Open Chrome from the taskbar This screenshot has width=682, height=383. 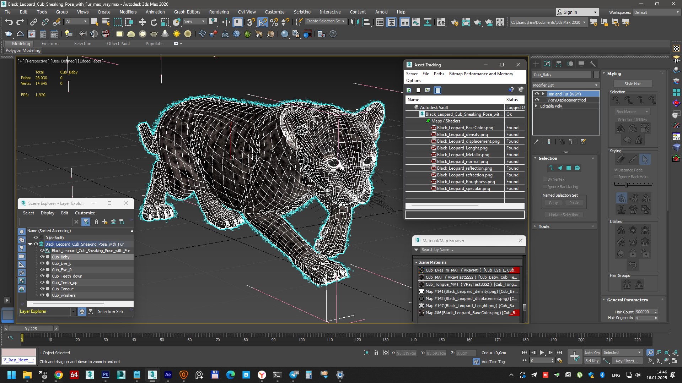[x=59, y=375]
